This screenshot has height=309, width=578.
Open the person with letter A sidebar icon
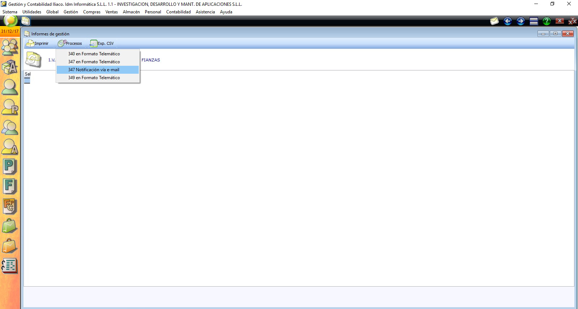(10, 147)
